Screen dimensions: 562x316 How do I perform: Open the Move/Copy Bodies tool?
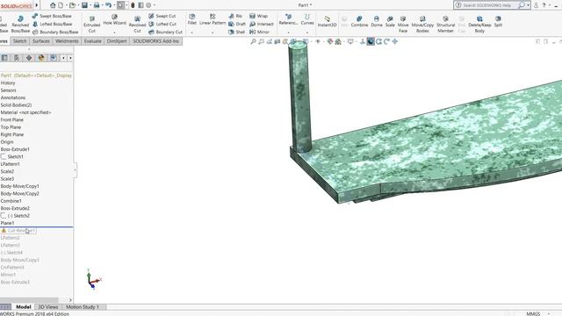[422, 25]
